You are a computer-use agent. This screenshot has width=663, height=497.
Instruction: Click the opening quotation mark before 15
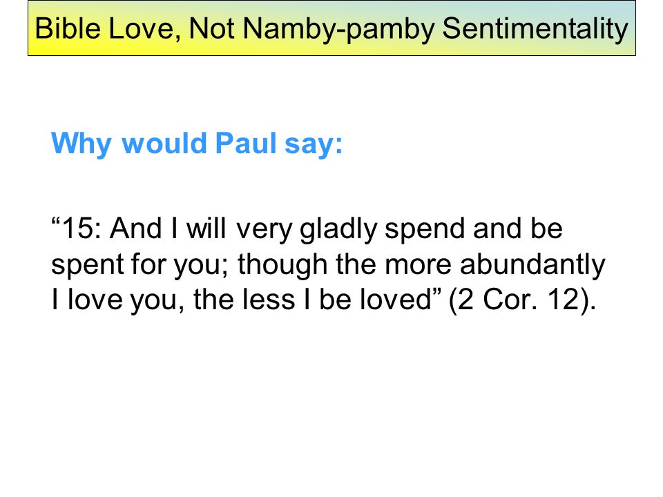[56, 222]
